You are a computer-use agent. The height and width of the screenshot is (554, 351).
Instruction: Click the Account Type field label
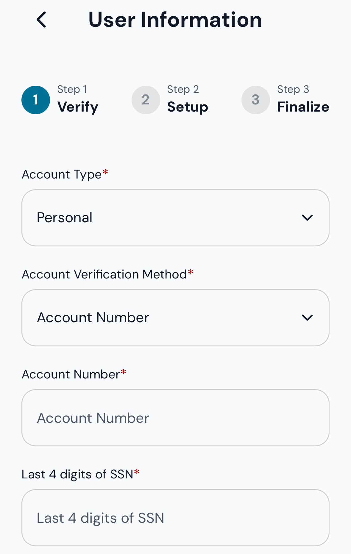[62, 174]
